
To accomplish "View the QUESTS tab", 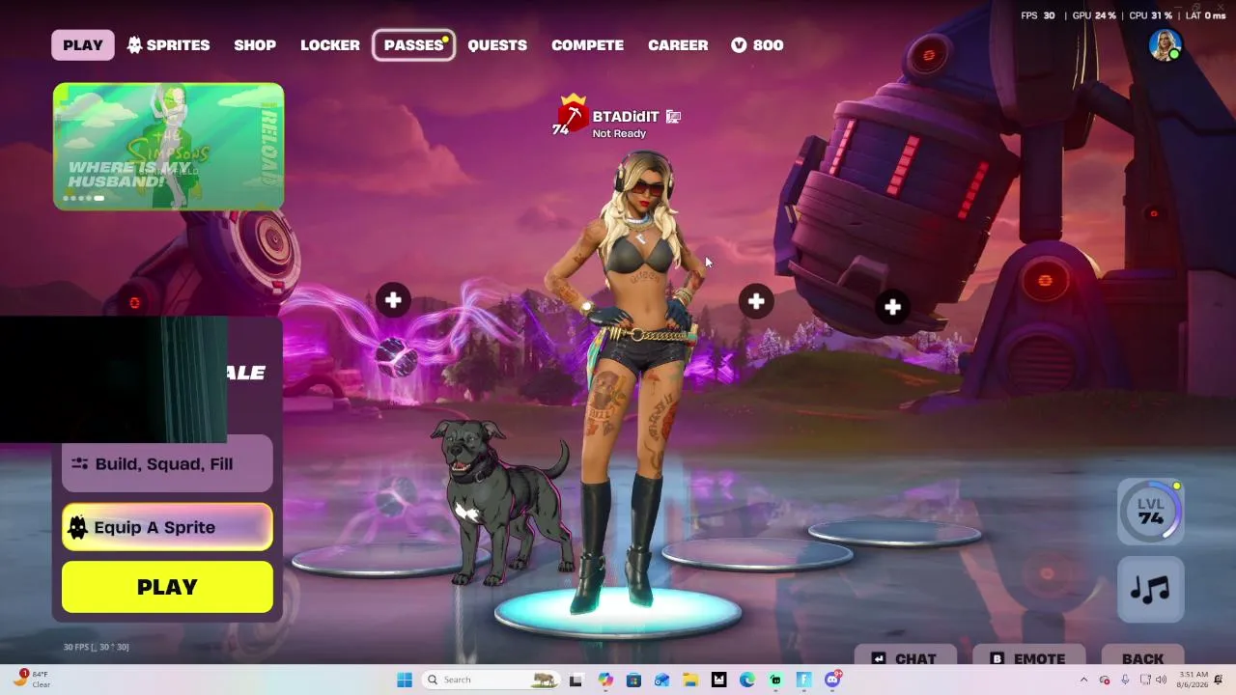I will [497, 45].
